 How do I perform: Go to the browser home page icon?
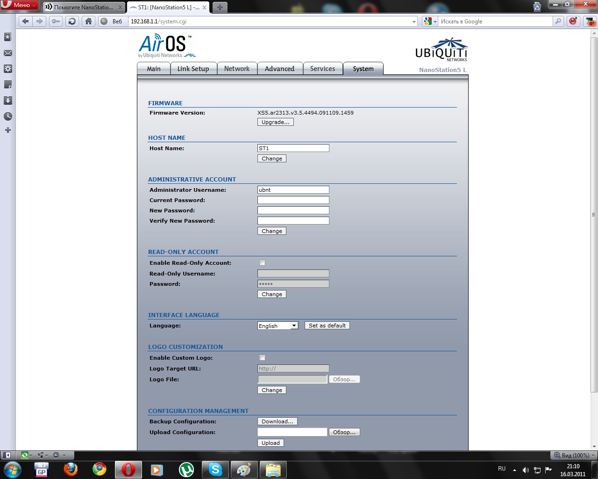[x=88, y=21]
